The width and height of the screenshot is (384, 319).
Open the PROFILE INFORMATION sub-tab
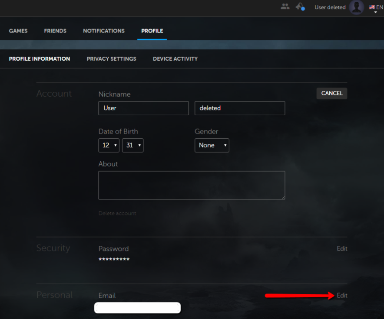point(40,59)
